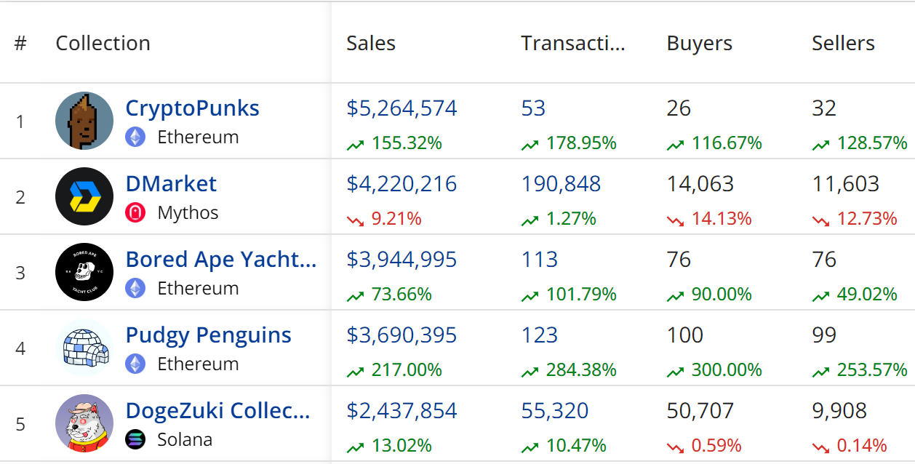Click the Pudgy Penguins igloo icon
915x464 pixels.
[84, 348]
